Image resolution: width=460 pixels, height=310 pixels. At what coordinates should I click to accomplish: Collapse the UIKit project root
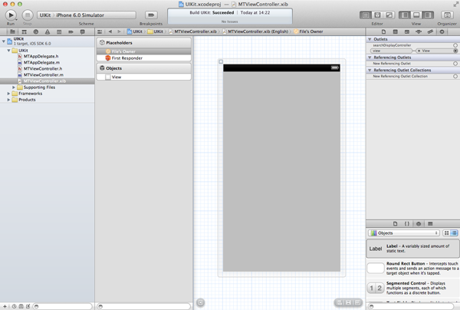click(4, 41)
